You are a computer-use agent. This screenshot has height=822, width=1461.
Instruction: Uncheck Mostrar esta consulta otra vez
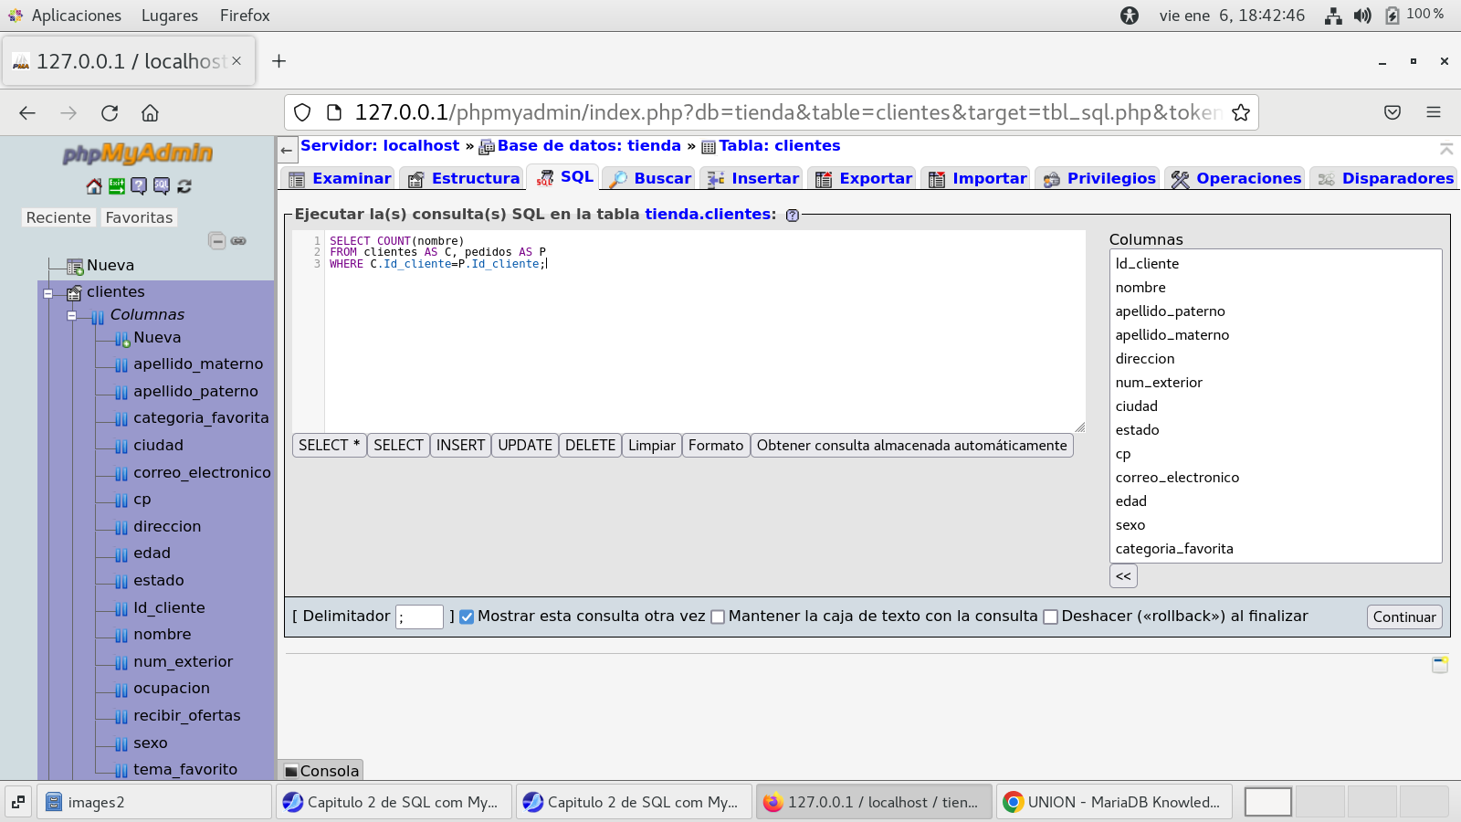click(467, 616)
